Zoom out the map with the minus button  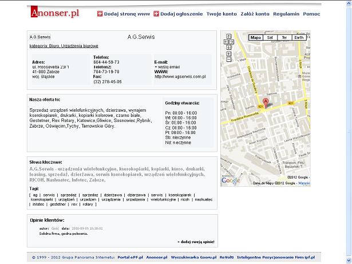(x=229, y=60)
